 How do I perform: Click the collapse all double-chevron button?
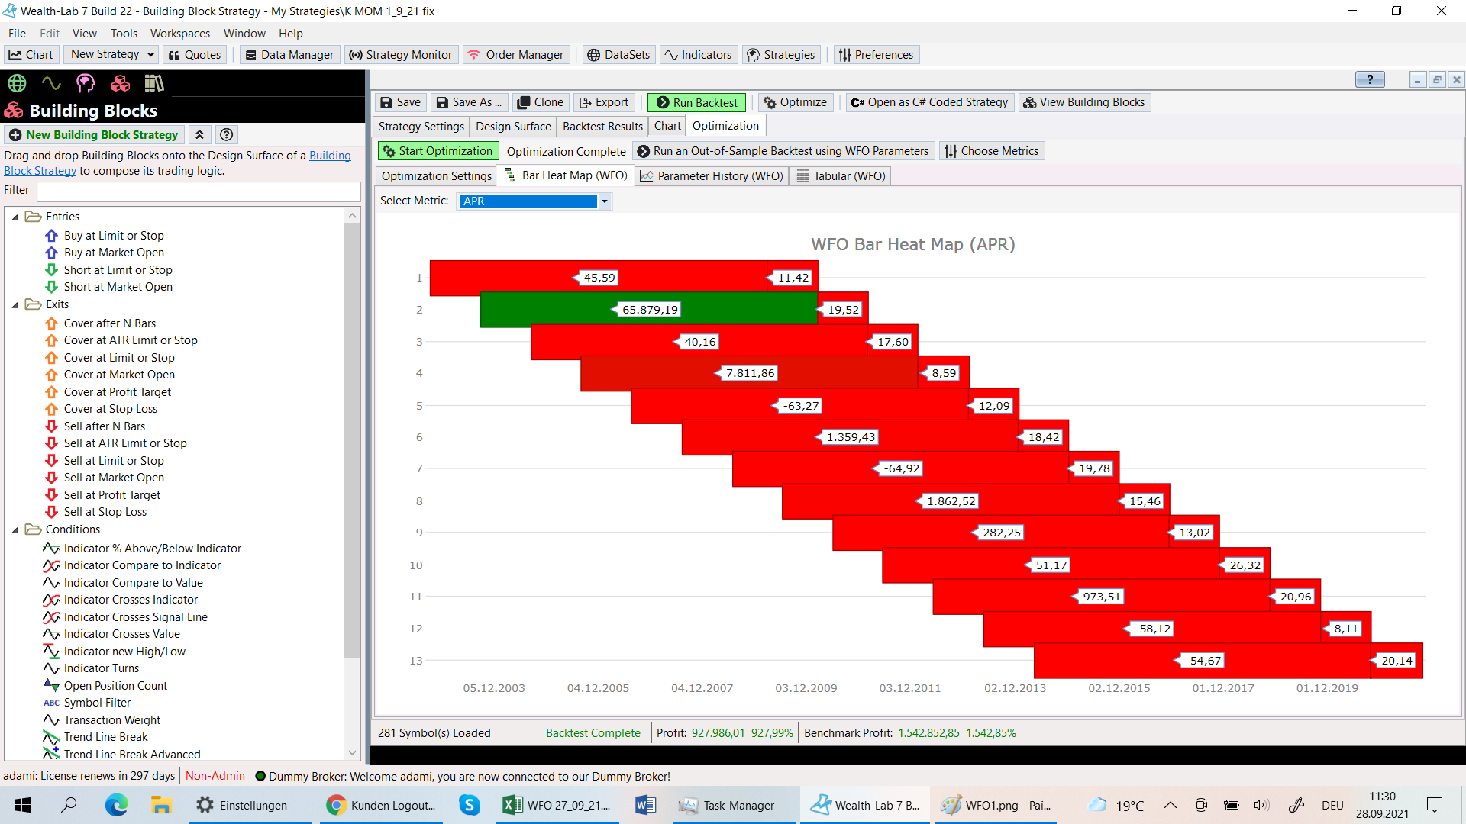click(199, 135)
